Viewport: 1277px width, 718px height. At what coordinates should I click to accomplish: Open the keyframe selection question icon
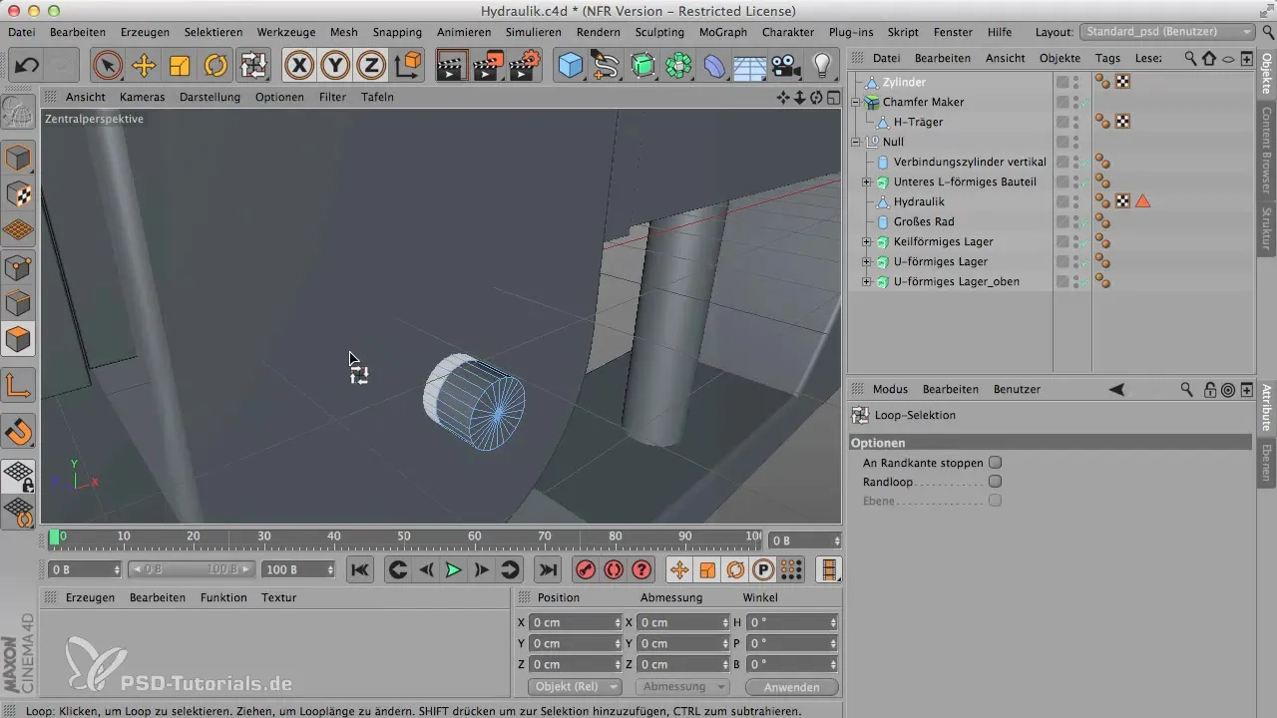(642, 569)
